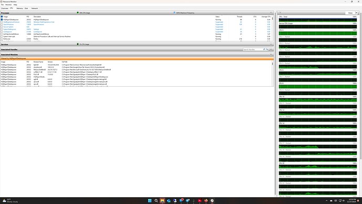Open Firefox from the taskbar
362x204 pixels.
(206, 200)
